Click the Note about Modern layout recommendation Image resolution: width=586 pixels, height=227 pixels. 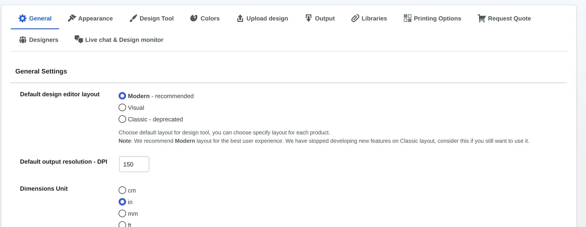click(324, 141)
